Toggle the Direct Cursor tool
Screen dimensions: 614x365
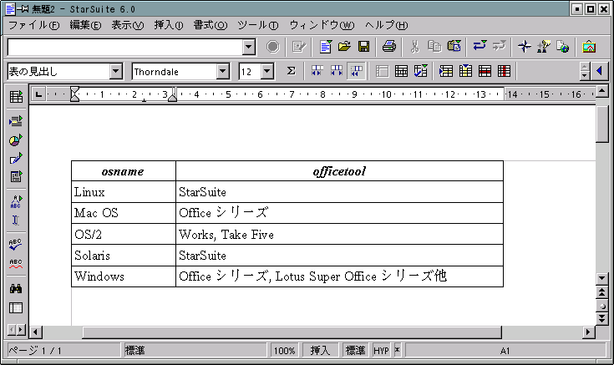pos(16,221)
